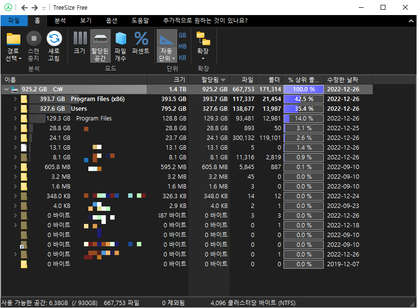Go forward with the forward arrow
The image size is (417, 308).
click(34, 8)
